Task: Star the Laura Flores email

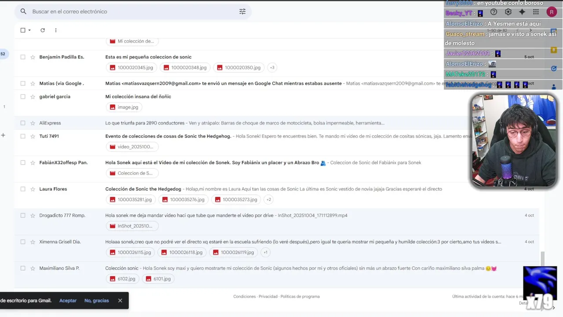Action: coord(33,189)
